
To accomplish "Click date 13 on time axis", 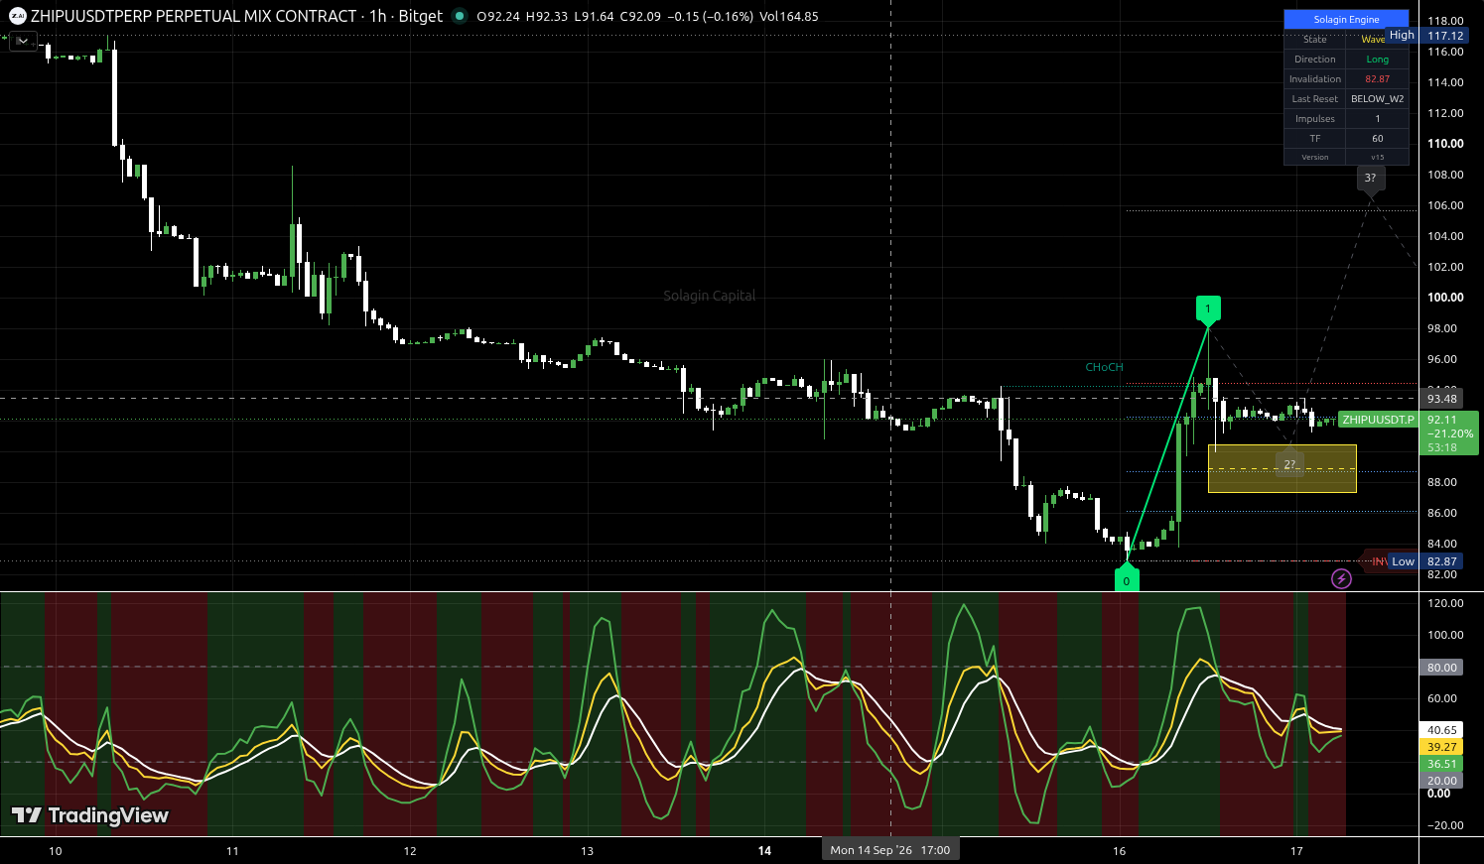I will click(x=587, y=851).
